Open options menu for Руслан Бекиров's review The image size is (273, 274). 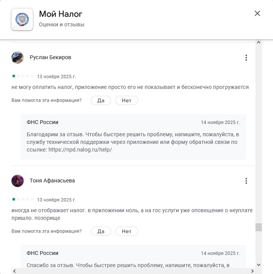tap(246, 58)
